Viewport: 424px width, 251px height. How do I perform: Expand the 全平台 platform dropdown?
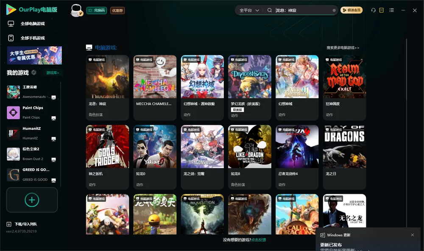click(x=249, y=10)
